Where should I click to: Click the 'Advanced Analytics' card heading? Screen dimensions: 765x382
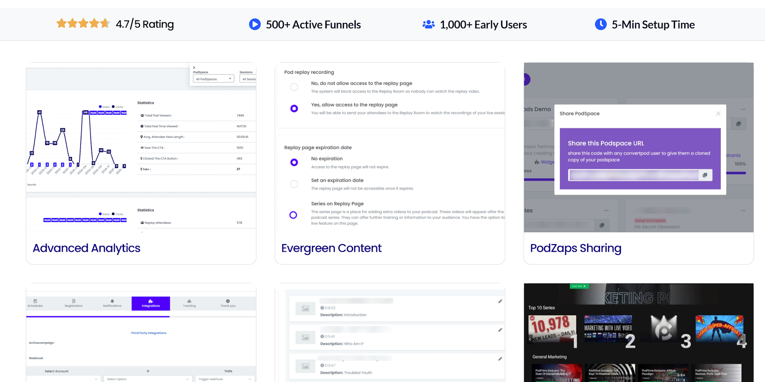click(x=86, y=248)
